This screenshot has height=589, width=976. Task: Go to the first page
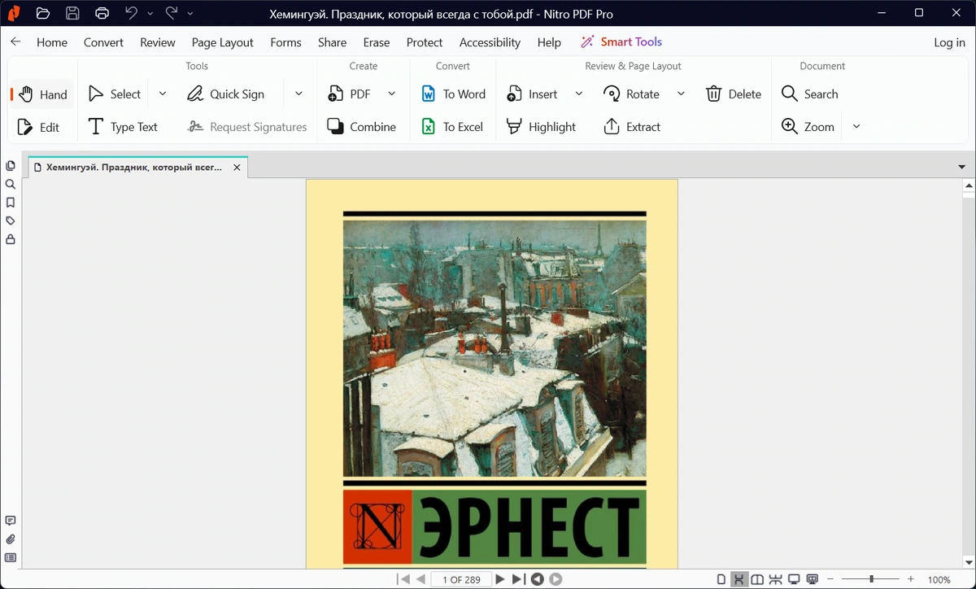coord(403,579)
